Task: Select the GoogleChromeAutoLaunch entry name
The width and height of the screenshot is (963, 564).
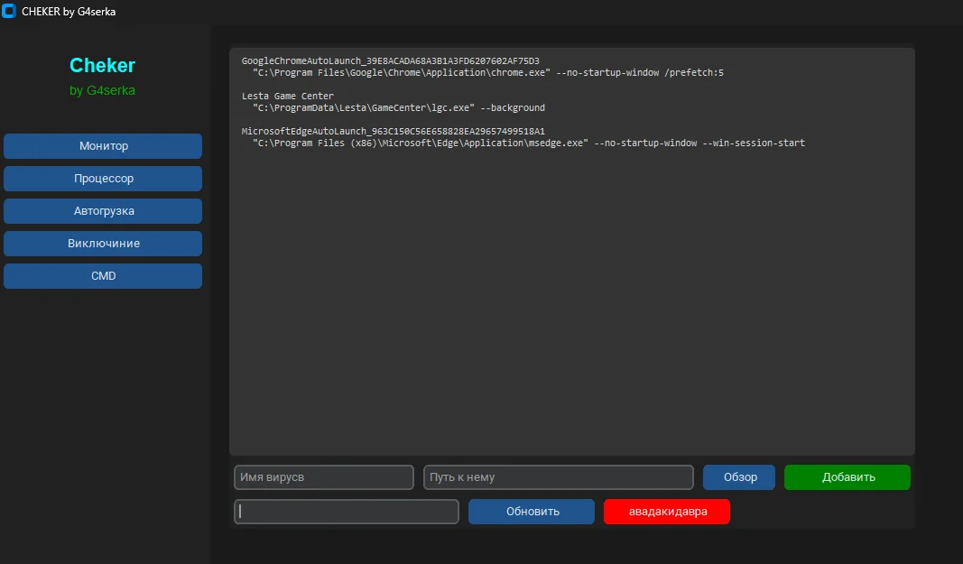Action: click(390, 60)
